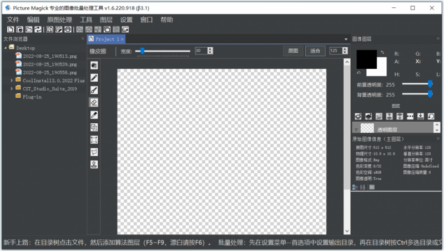The image size is (444, 251).
Task: Open the 原图处理 menu
Action: point(59,20)
